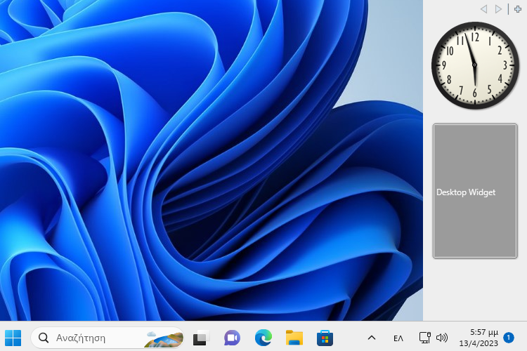Launch Microsoft Store from taskbar
Image resolution: width=527 pixels, height=351 pixels.
click(325, 338)
